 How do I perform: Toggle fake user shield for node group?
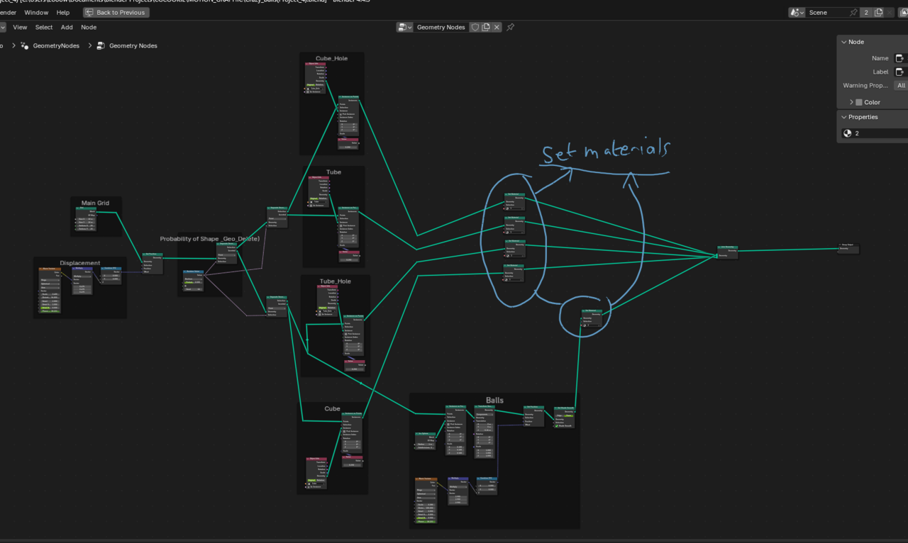click(x=475, y=27)
